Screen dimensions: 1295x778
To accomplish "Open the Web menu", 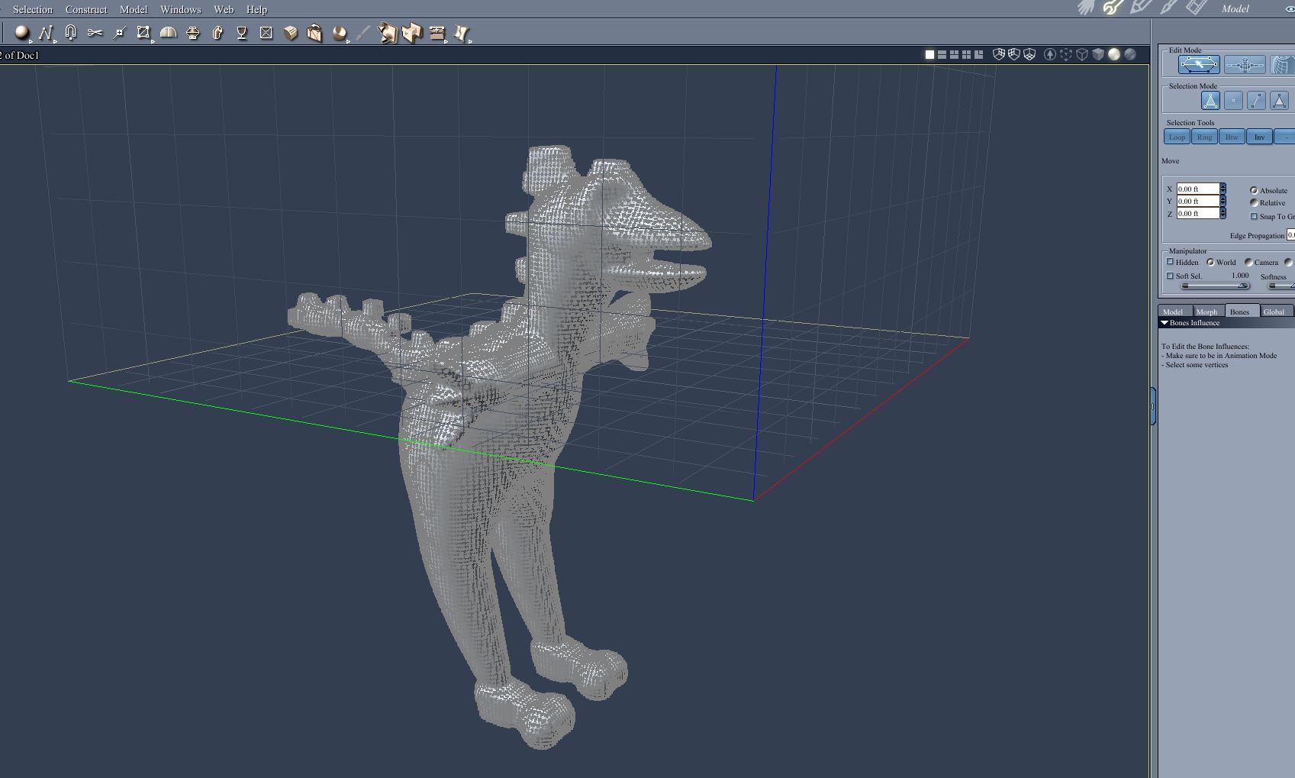I will pyautogui.click(x=224, y=9).
